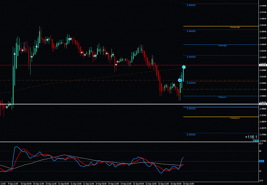Click the 2.46000 round number label

[191, 31]
